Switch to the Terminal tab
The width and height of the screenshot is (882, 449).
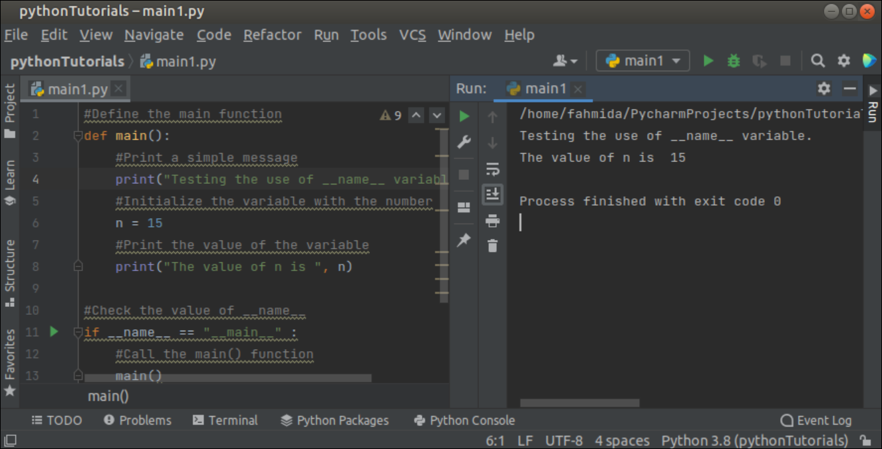[226, 420]
